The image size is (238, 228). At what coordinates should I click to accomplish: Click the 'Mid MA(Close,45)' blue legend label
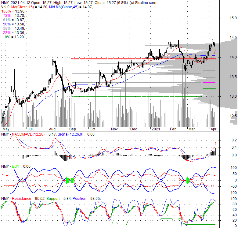point(64,7)
